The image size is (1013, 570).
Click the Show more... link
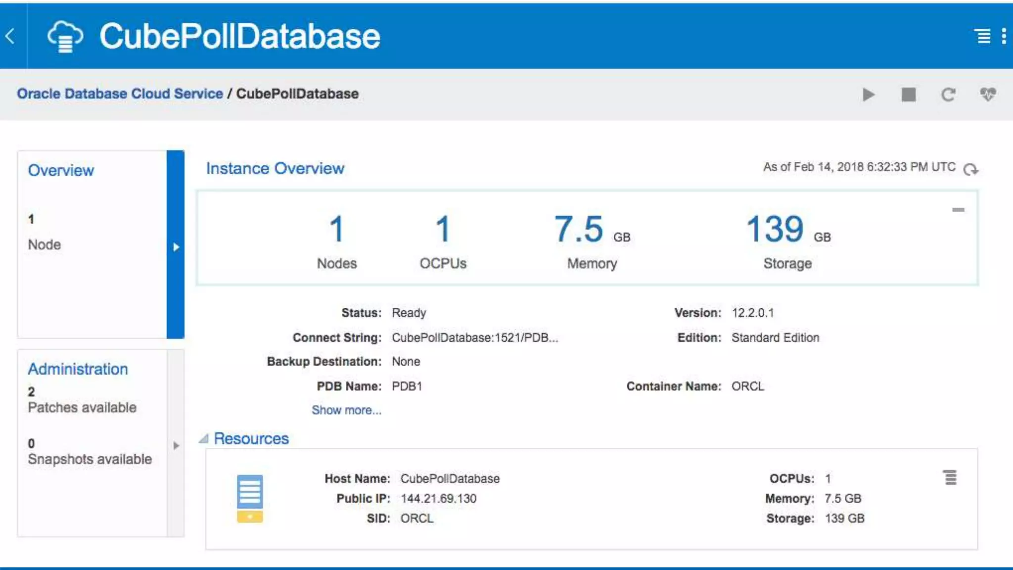tap(346, 410)
